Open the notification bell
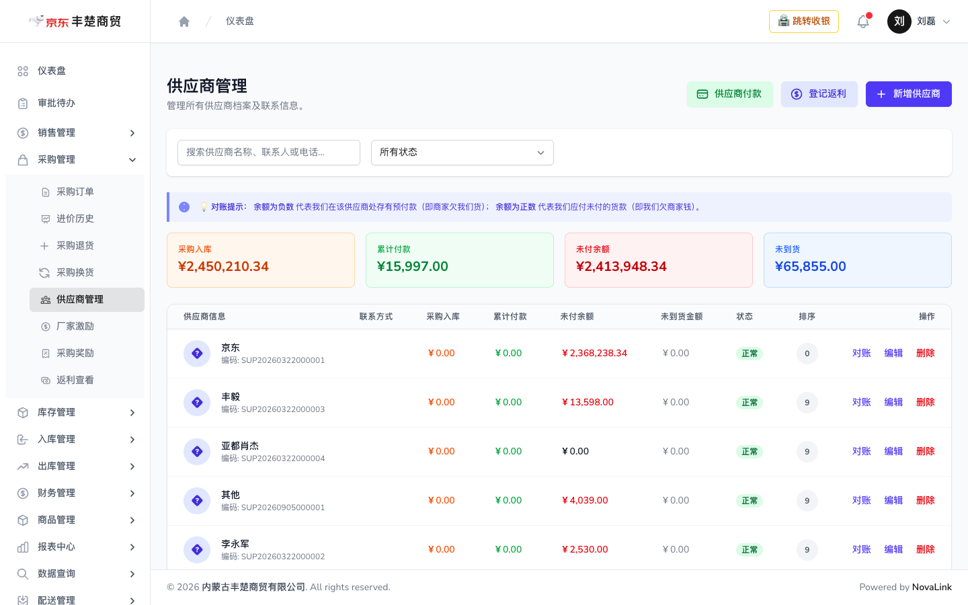968x605 pixels. (x=863, y=22)
